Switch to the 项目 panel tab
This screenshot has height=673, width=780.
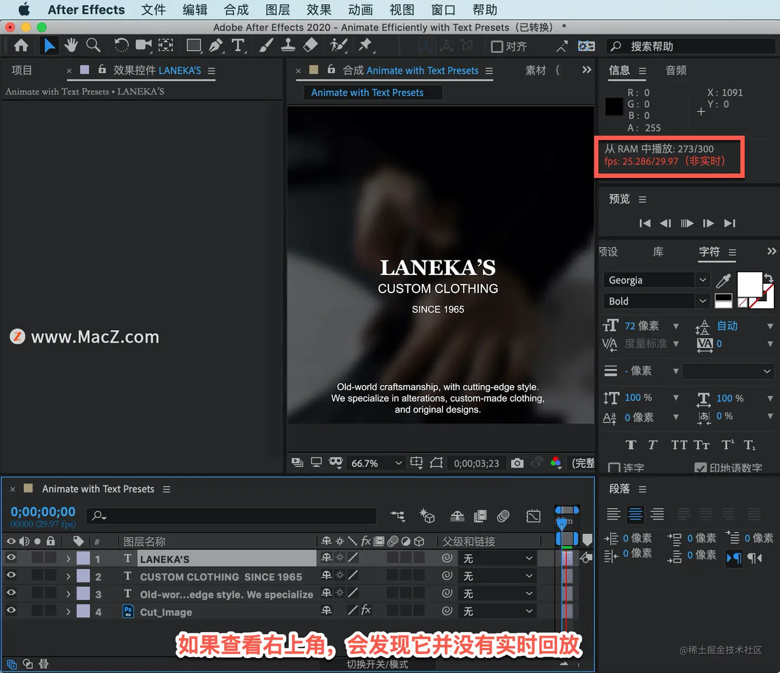pyautogui.click(x=22, y=70)
